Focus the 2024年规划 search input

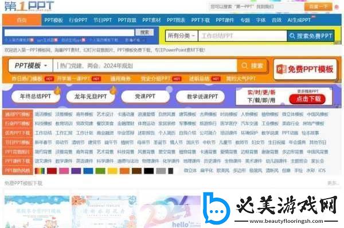145,65
